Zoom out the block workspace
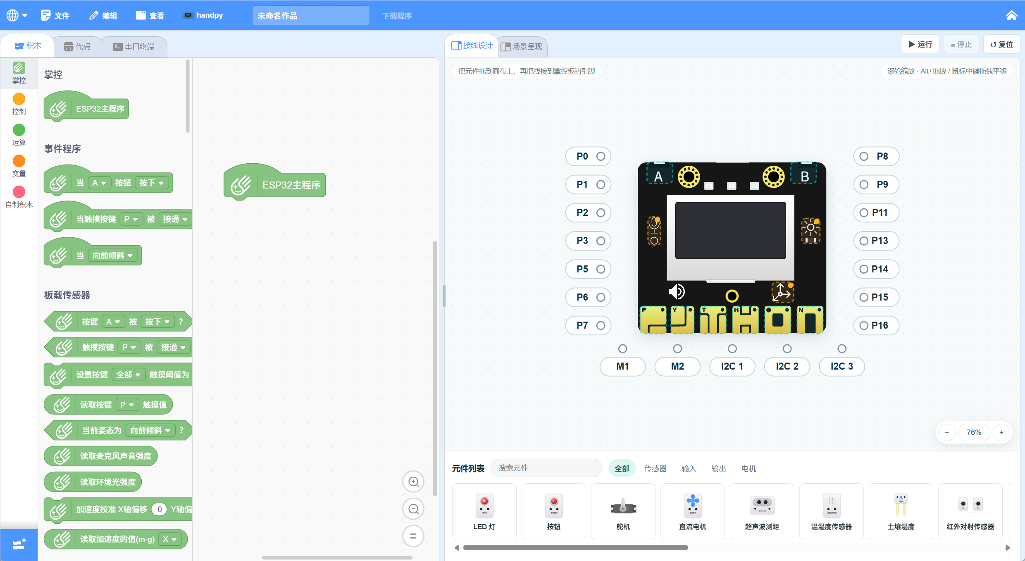 click(x=413, y=509)
